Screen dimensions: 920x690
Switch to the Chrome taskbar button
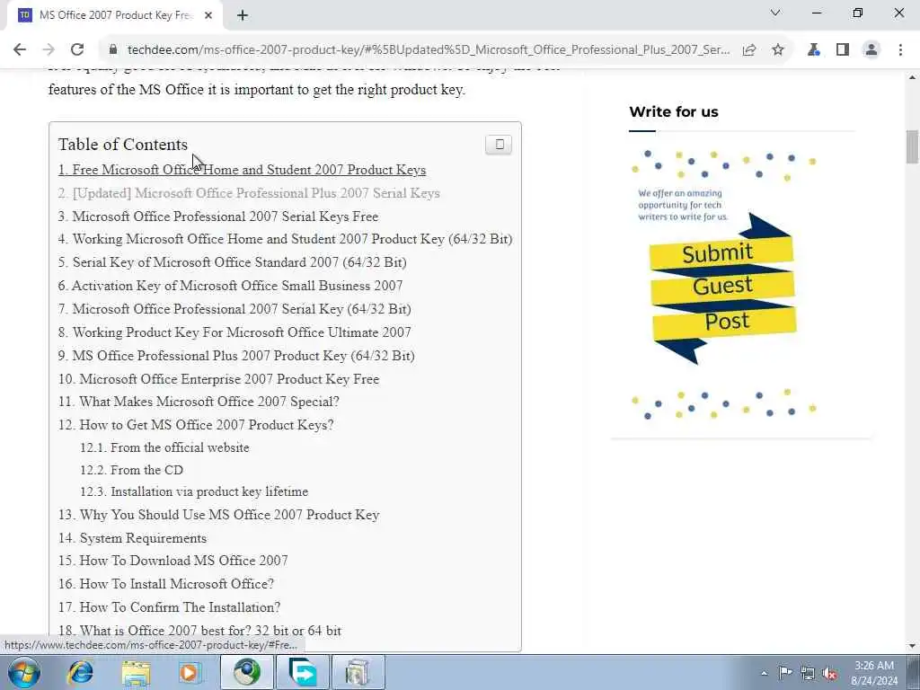click(x=247, y=672)
